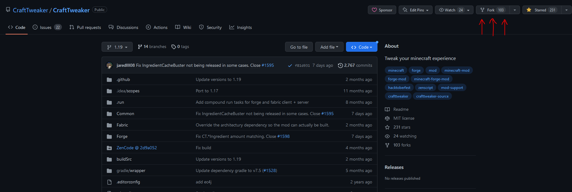Open the jaredlll08 author link

[x=126, y=65]
